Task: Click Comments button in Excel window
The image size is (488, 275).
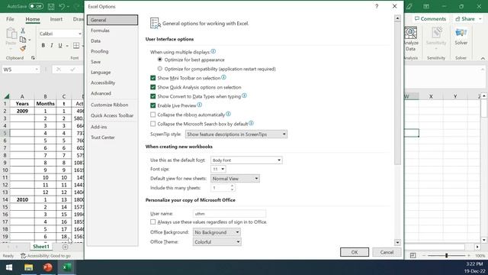Action: [x=430, y=19]
